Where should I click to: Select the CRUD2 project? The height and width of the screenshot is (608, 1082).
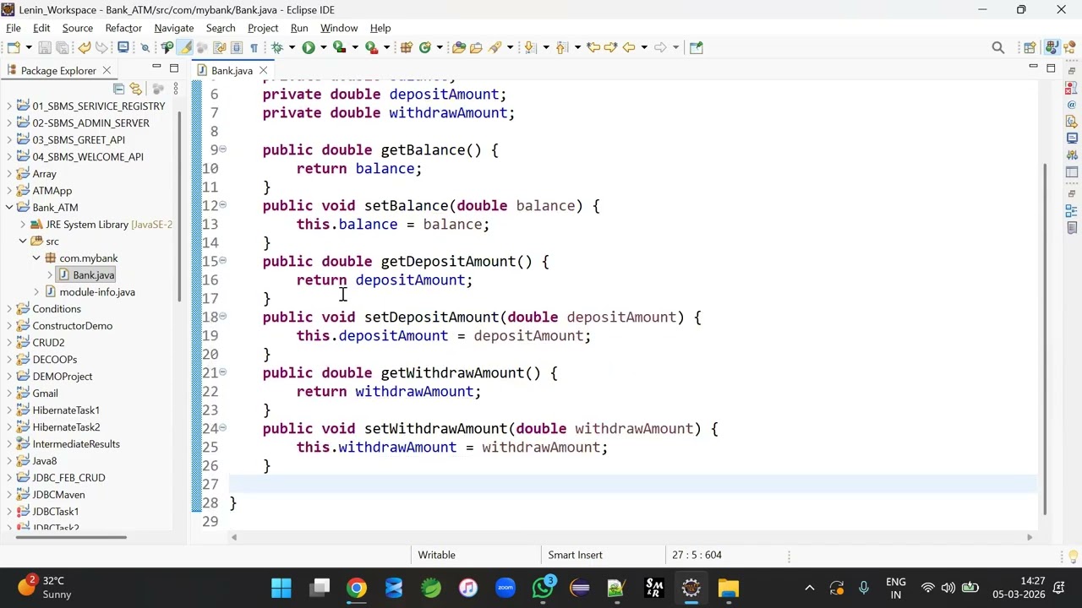[x=48, y=343]
